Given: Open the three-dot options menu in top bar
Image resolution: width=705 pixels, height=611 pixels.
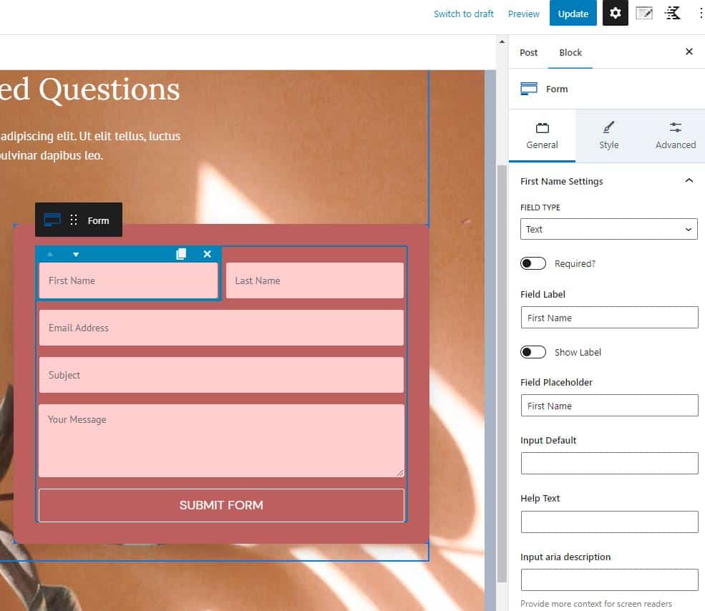Looking at the screenshot, I should coord(700,13).
